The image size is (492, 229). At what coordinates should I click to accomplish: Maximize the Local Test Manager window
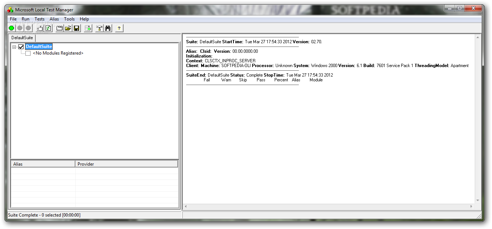460,8
